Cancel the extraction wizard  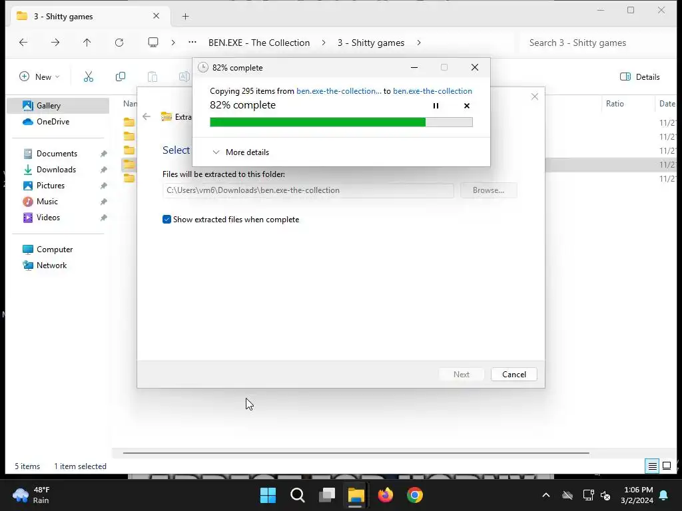[x=513, y=375]
